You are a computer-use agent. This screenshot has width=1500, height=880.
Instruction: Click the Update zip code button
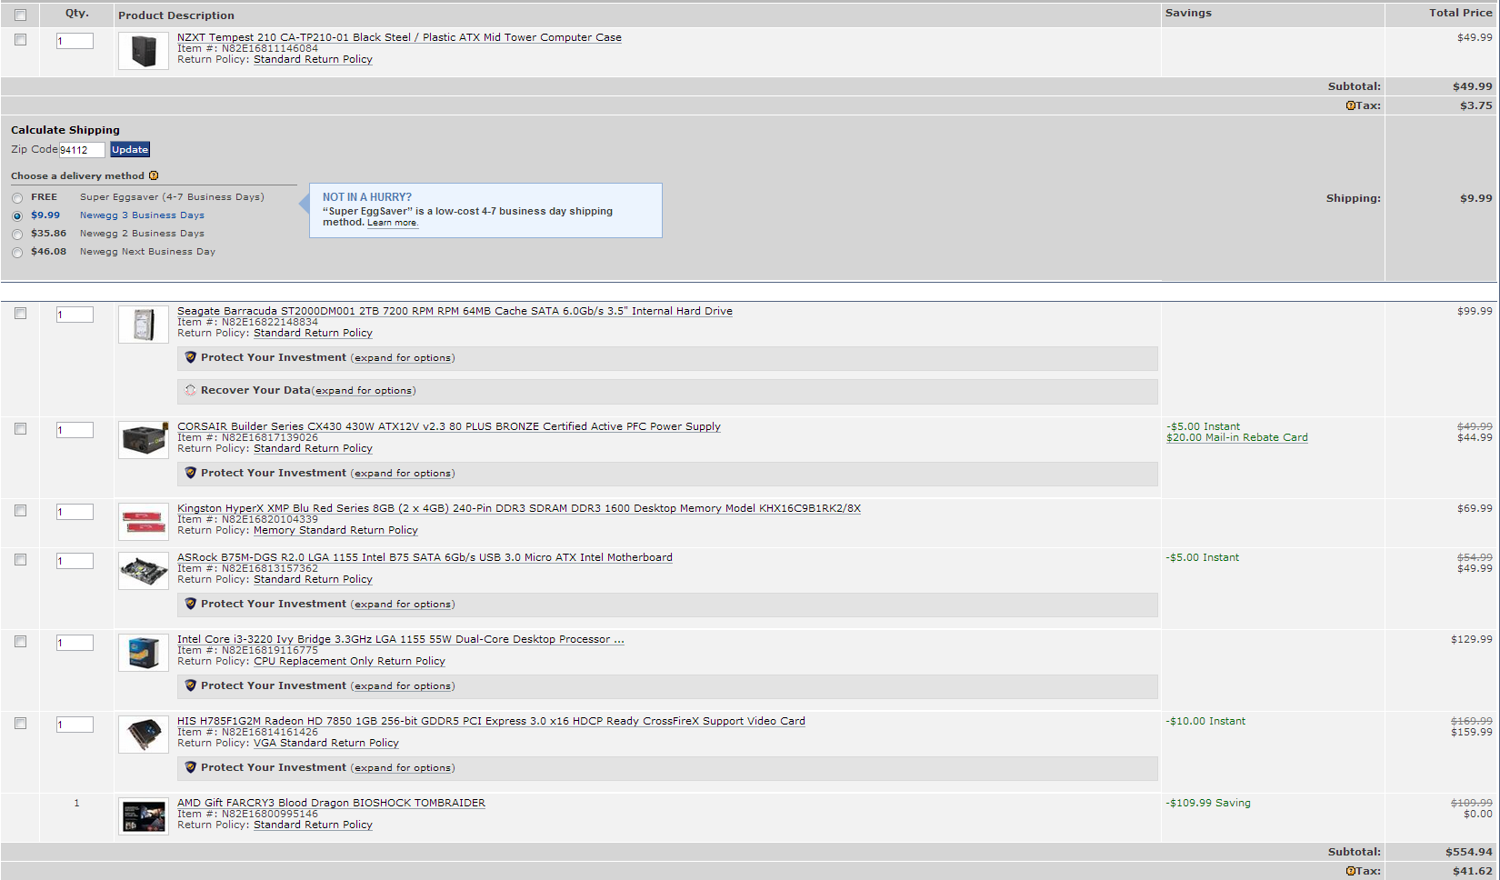130,150
